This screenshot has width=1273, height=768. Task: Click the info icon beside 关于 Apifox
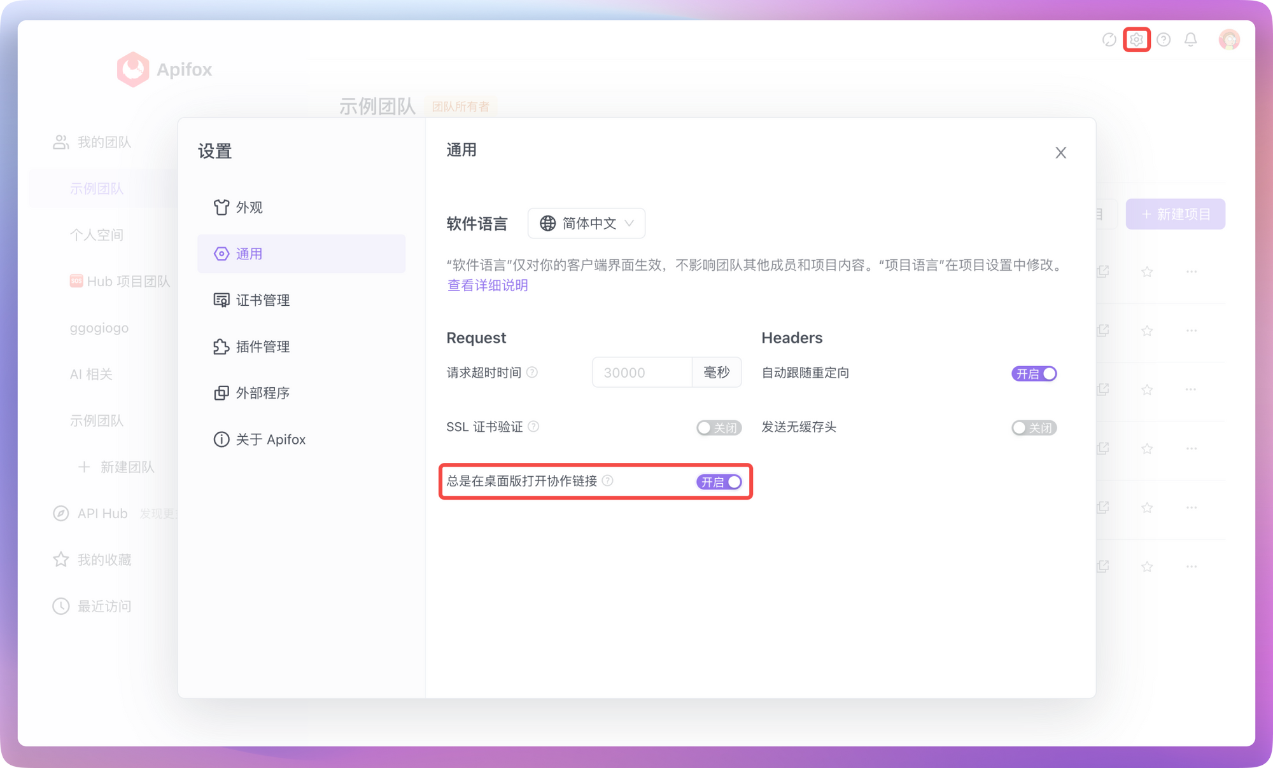click(x=221, y=439)
